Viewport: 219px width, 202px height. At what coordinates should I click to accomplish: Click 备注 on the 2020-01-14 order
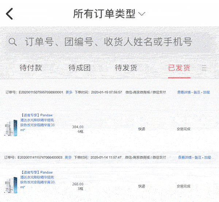tap(197, 157)
